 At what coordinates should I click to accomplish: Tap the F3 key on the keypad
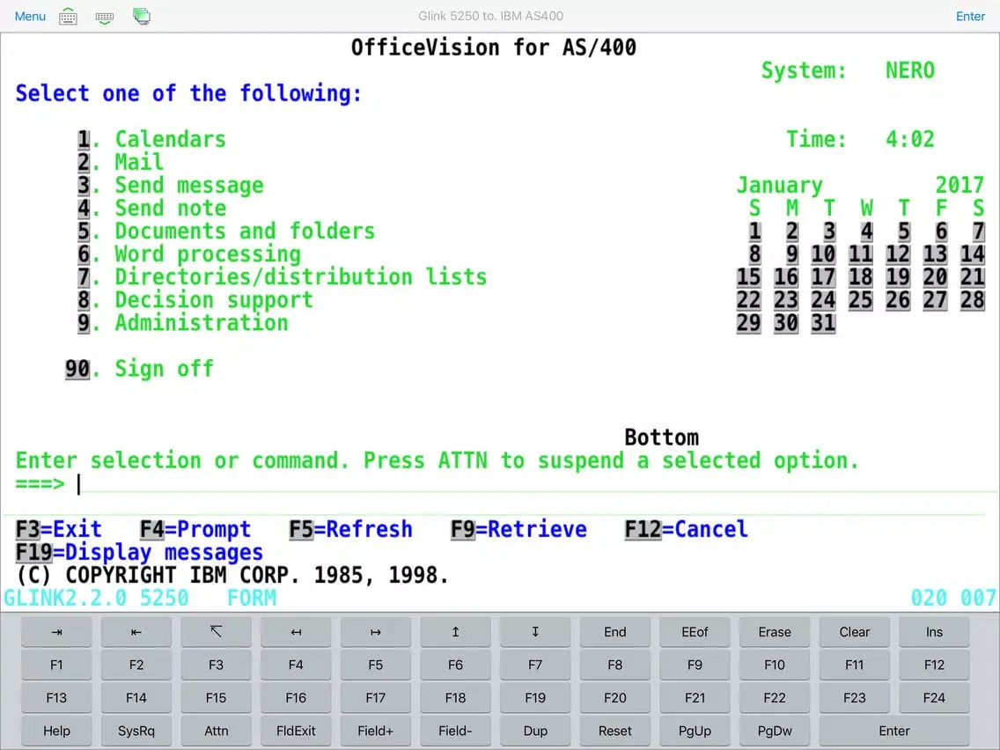pyautogui.click(x=217, y=665)
